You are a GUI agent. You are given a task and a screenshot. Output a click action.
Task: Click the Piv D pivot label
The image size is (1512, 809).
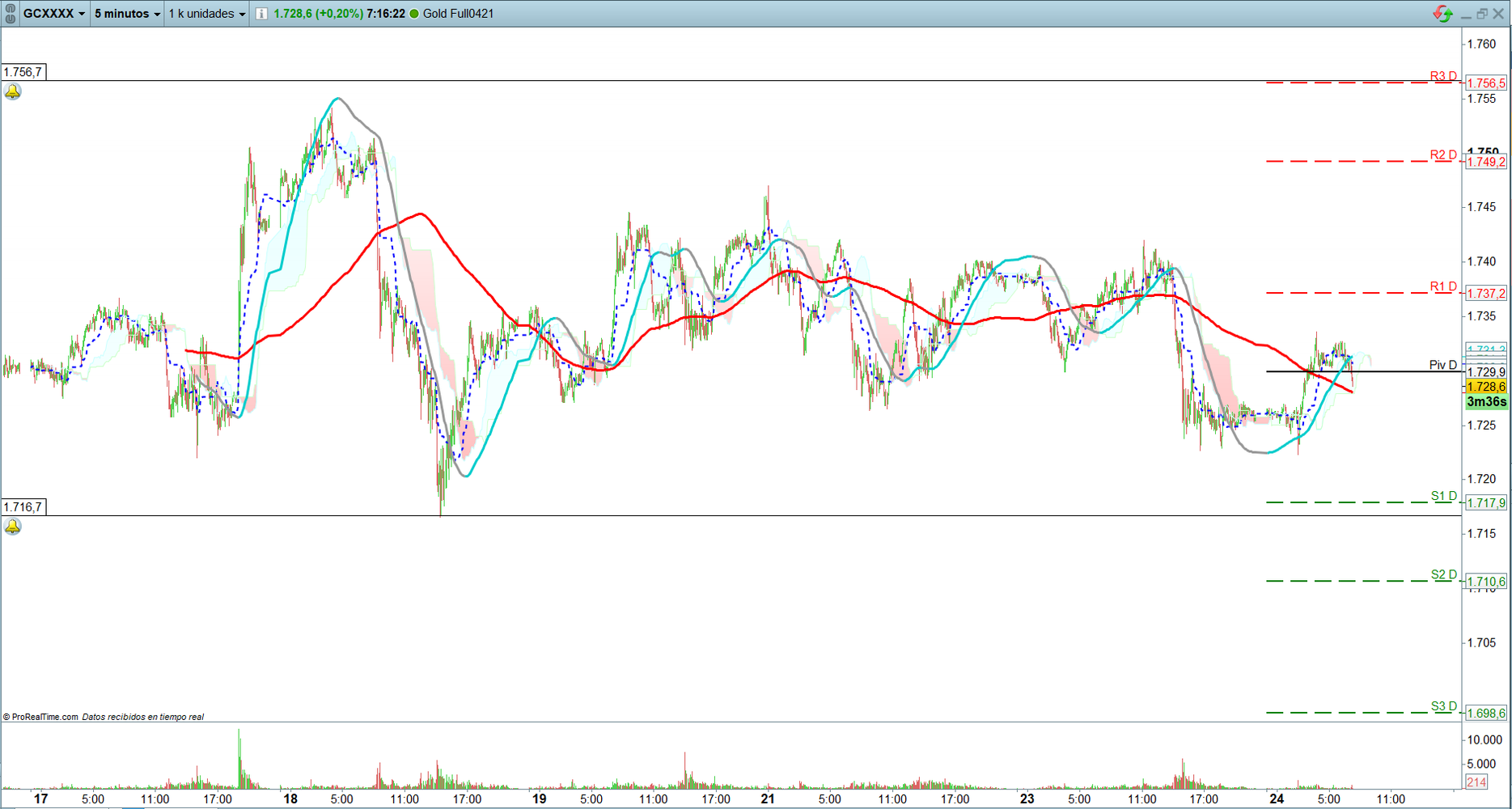pyautogui.click(x=1443, y=365)
